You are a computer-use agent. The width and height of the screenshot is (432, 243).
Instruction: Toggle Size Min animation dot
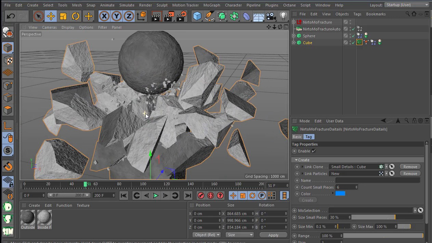pyautogui.click(x=294, y=226)
